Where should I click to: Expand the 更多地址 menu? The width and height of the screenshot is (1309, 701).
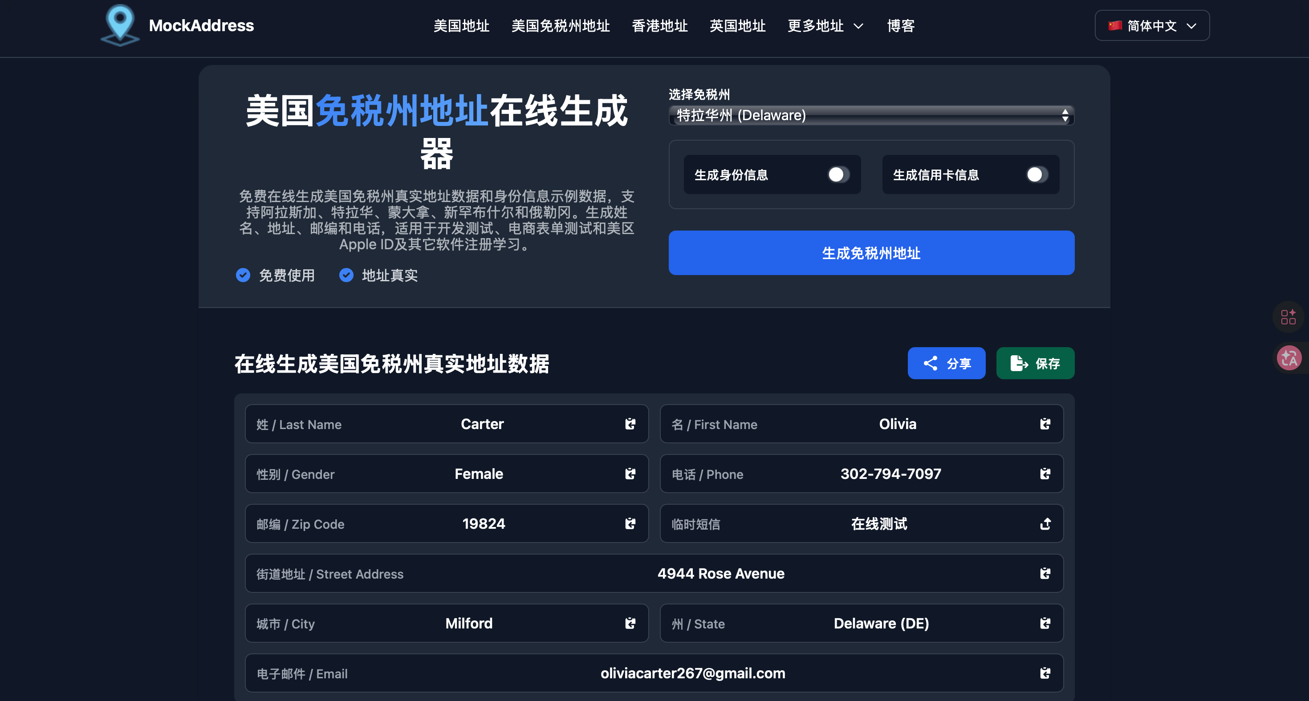pos(825,26)
